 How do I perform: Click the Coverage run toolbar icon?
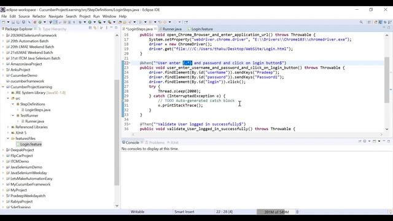click(x=99, y=22)
